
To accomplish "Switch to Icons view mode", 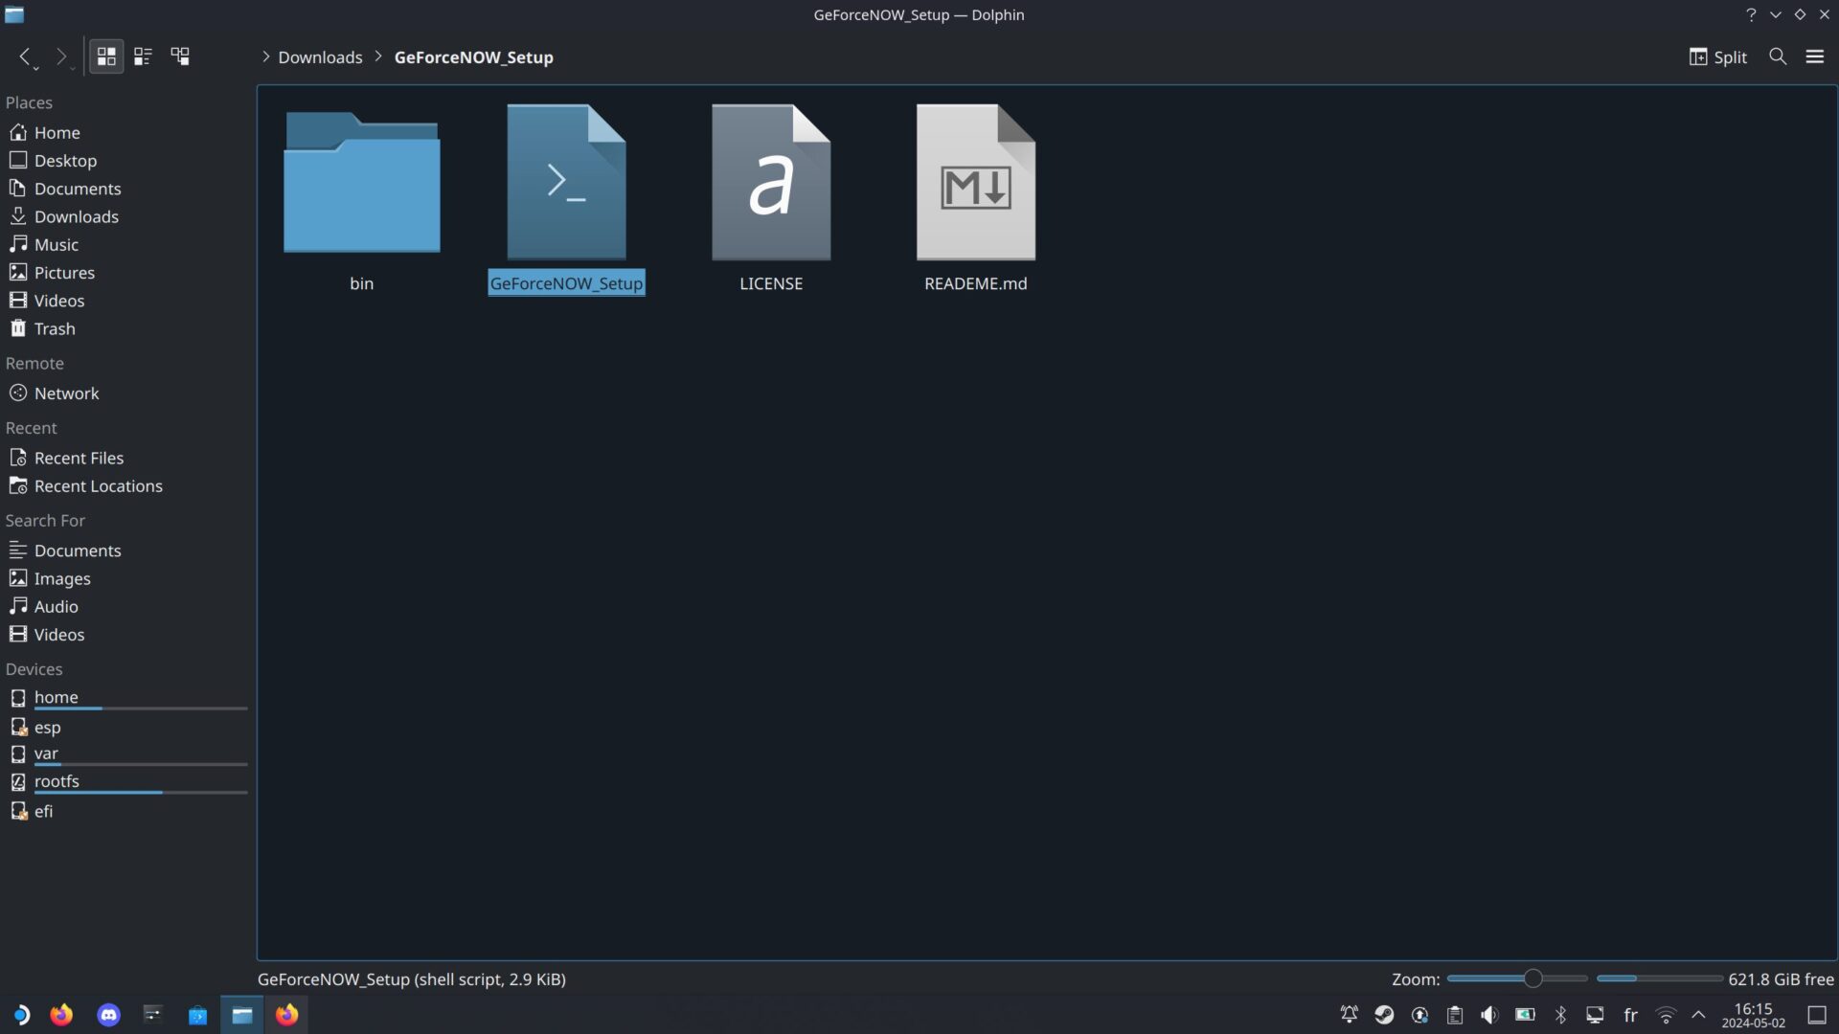I will coord(106,56).
